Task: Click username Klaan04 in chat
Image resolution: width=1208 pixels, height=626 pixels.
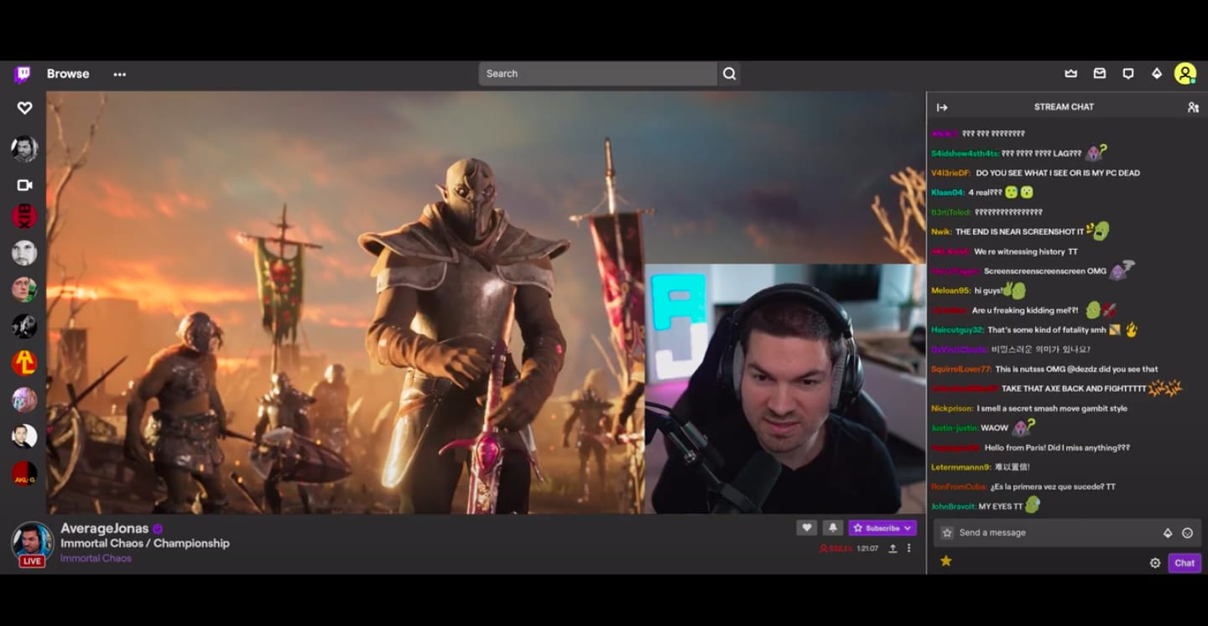Action: click(948, 193)
